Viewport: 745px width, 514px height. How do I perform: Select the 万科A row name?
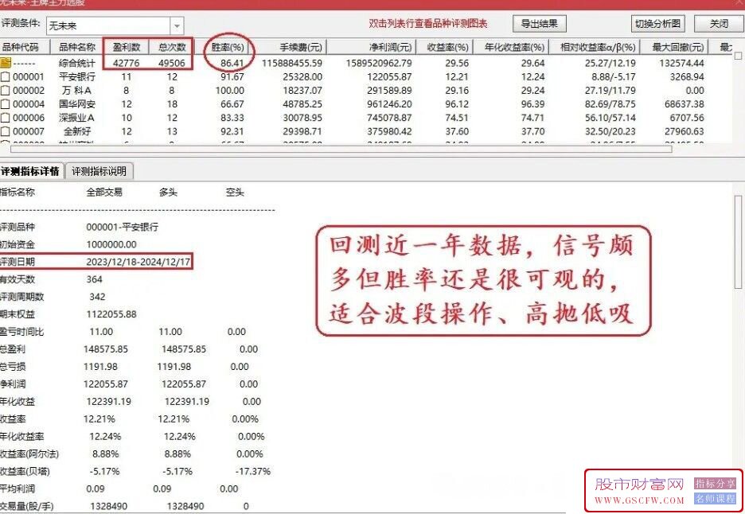coord(76,90)
